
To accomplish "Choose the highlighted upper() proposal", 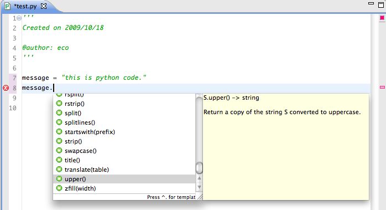I will [124, 179].
